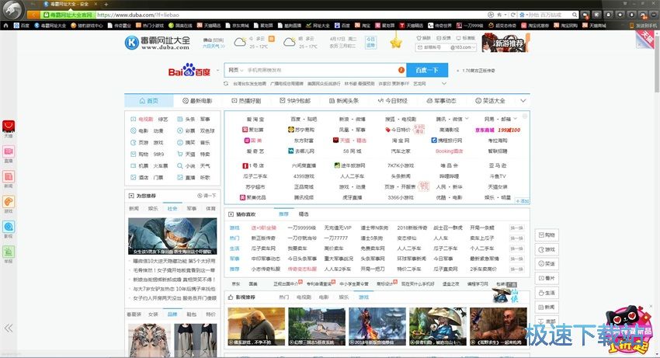Viewport: 660px width, 358px height.
Task: Open the 新游推荐 banner ad
Action: [x=505, y=43]
